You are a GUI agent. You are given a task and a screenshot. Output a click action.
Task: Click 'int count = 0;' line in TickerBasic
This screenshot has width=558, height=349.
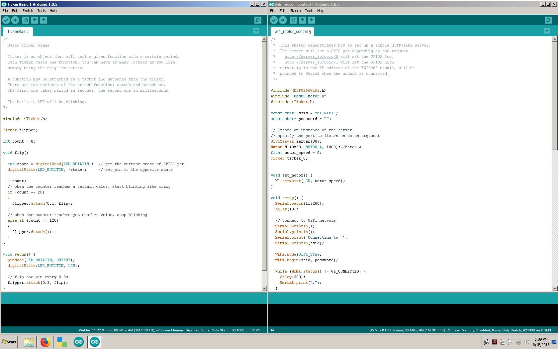(19, 141)
